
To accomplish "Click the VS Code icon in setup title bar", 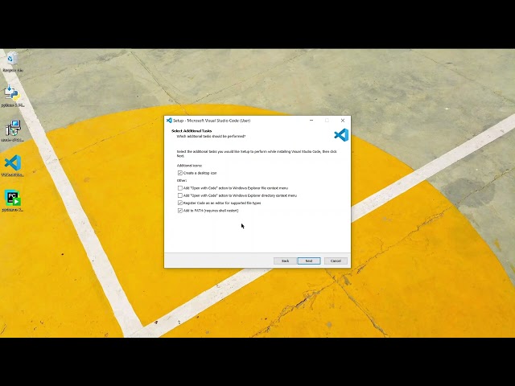I will (x=169, y=121).
